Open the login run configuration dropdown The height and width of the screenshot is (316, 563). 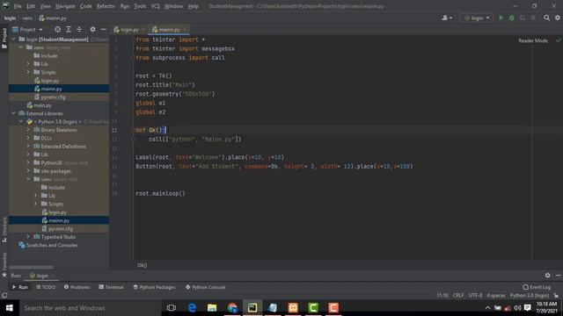477,18
